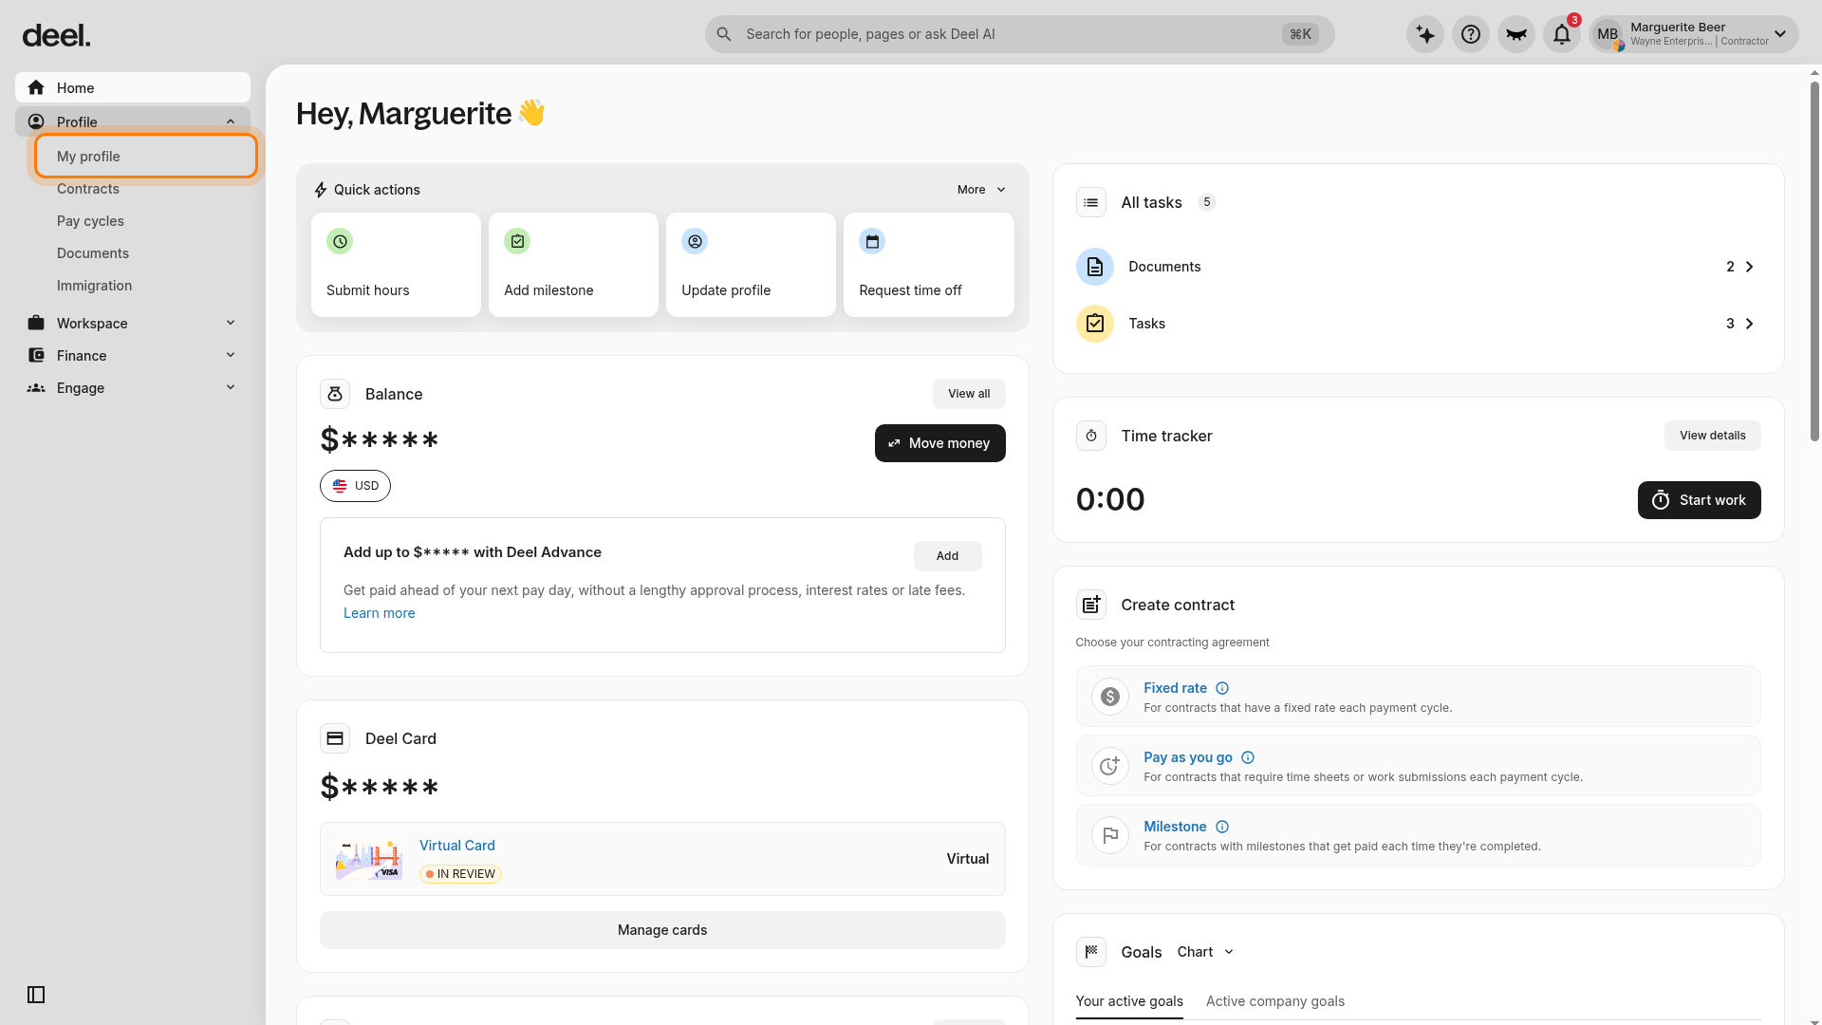Viewport: 1822px width, 1025px height.
Task: Click Add for Deel Advance
Action: (x=947, y=556)
